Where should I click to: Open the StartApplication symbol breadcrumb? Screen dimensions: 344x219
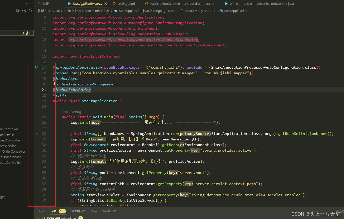[236, 11]
